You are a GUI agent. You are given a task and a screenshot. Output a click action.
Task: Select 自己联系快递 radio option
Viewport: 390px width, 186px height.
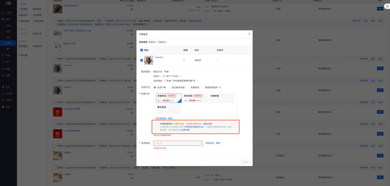169,88
